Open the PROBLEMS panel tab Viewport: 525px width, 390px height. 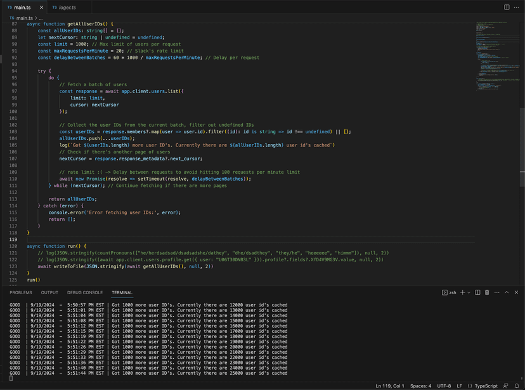click(x=21, y=292)
